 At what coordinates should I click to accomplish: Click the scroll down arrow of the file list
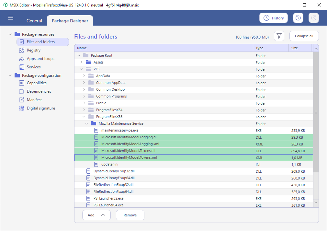pos(316,202)
